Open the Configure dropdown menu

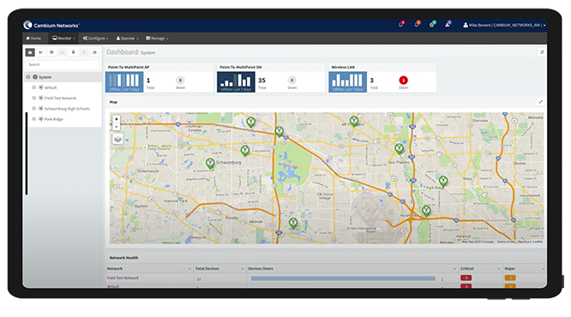coord(95,39)
